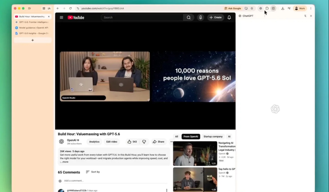This screenshot has width=329, height=192.
Task: Open the tab search icon
Action: pyautogui.click(x=49, y=8)
